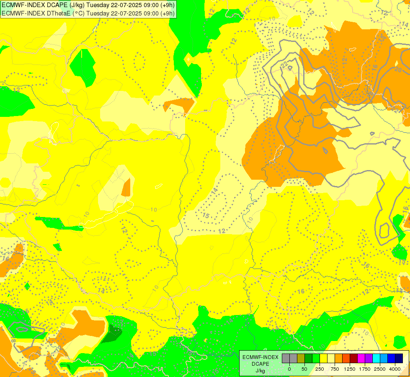Click the legend value 250
This screenshot has width=410, height=377.
coord(320,369)
